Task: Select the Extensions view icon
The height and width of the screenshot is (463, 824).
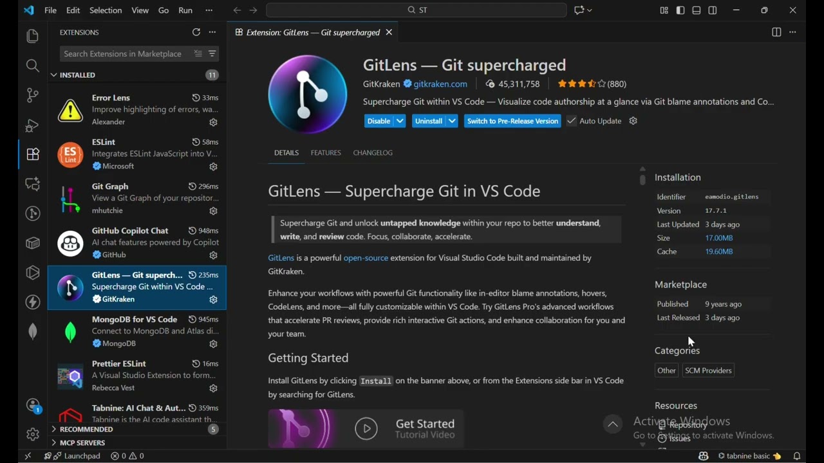Action: point(32,155)
